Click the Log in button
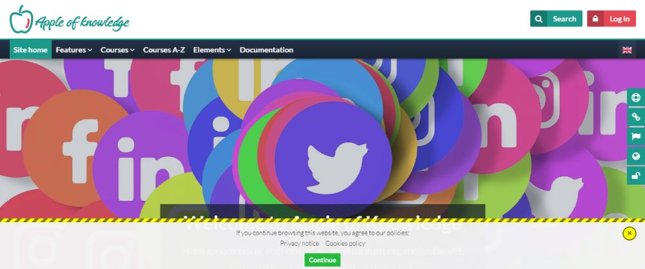The height and width of the screenshot is (269, 645). [x=611, y=19]
